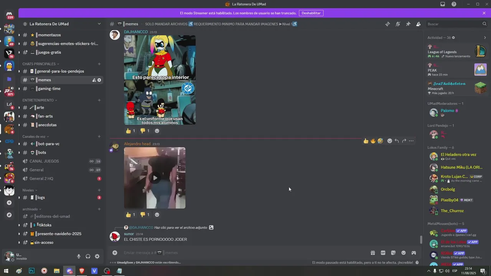Open the emoji picker in message bar
Viewport: 491px width, 276px height.
point(404,253)
